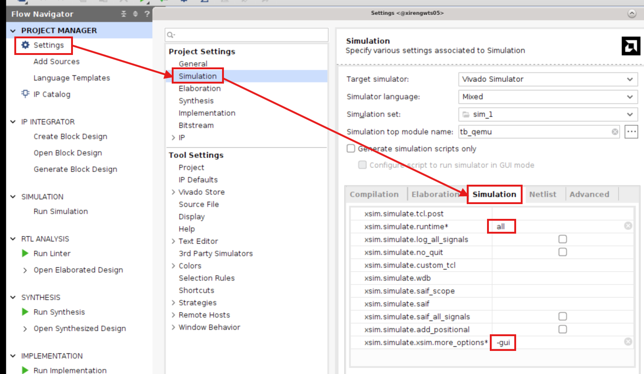Enable Generate simulation scripts only
The height and width of the screenshot is (374, 644).
click(350, 148)
